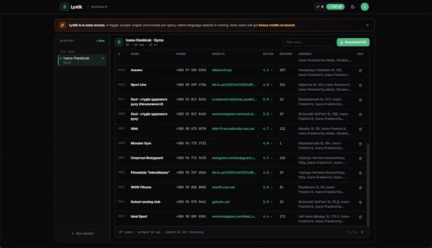432x248 pixels.
Task: Click phone +380 97 103 8353
Action: point(191,70)
